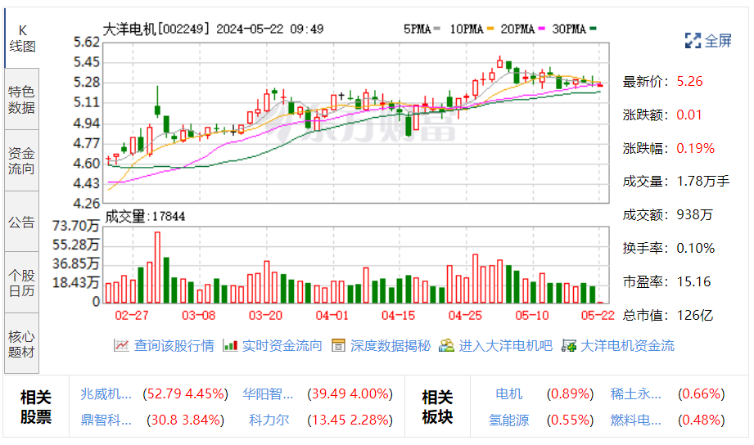Open related stock 鼎智科...
The image size is (754, 445).
(106, 420)
